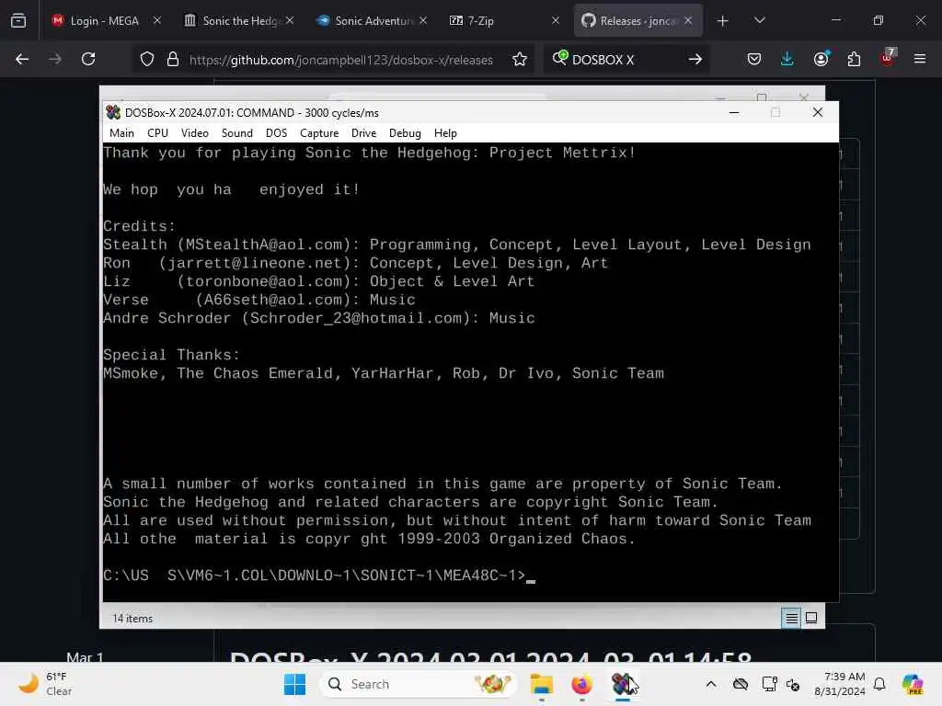
Task: Open DOSBox-X Capture menu
Action: click(x=319, y=133)
